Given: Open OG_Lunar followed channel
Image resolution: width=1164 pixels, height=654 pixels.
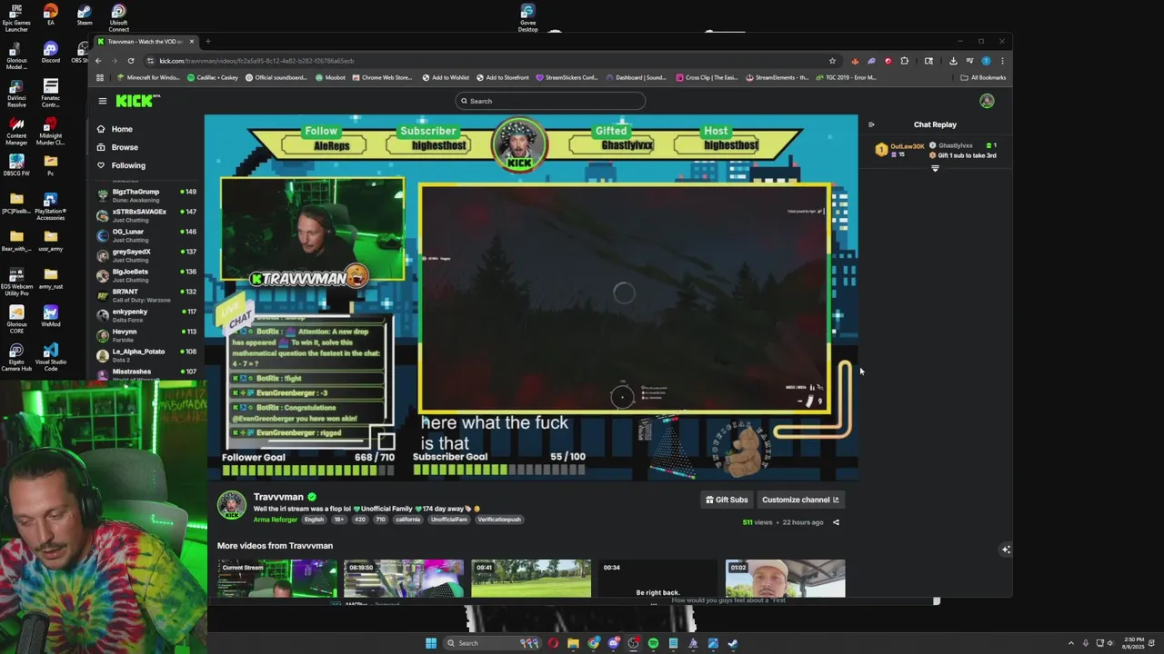Looking at the screenshot, I should click(145, 234).
